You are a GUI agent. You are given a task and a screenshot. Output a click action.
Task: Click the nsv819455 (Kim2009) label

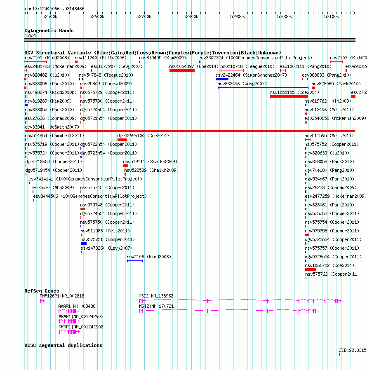pyautogui.click(x=162, y=58)
